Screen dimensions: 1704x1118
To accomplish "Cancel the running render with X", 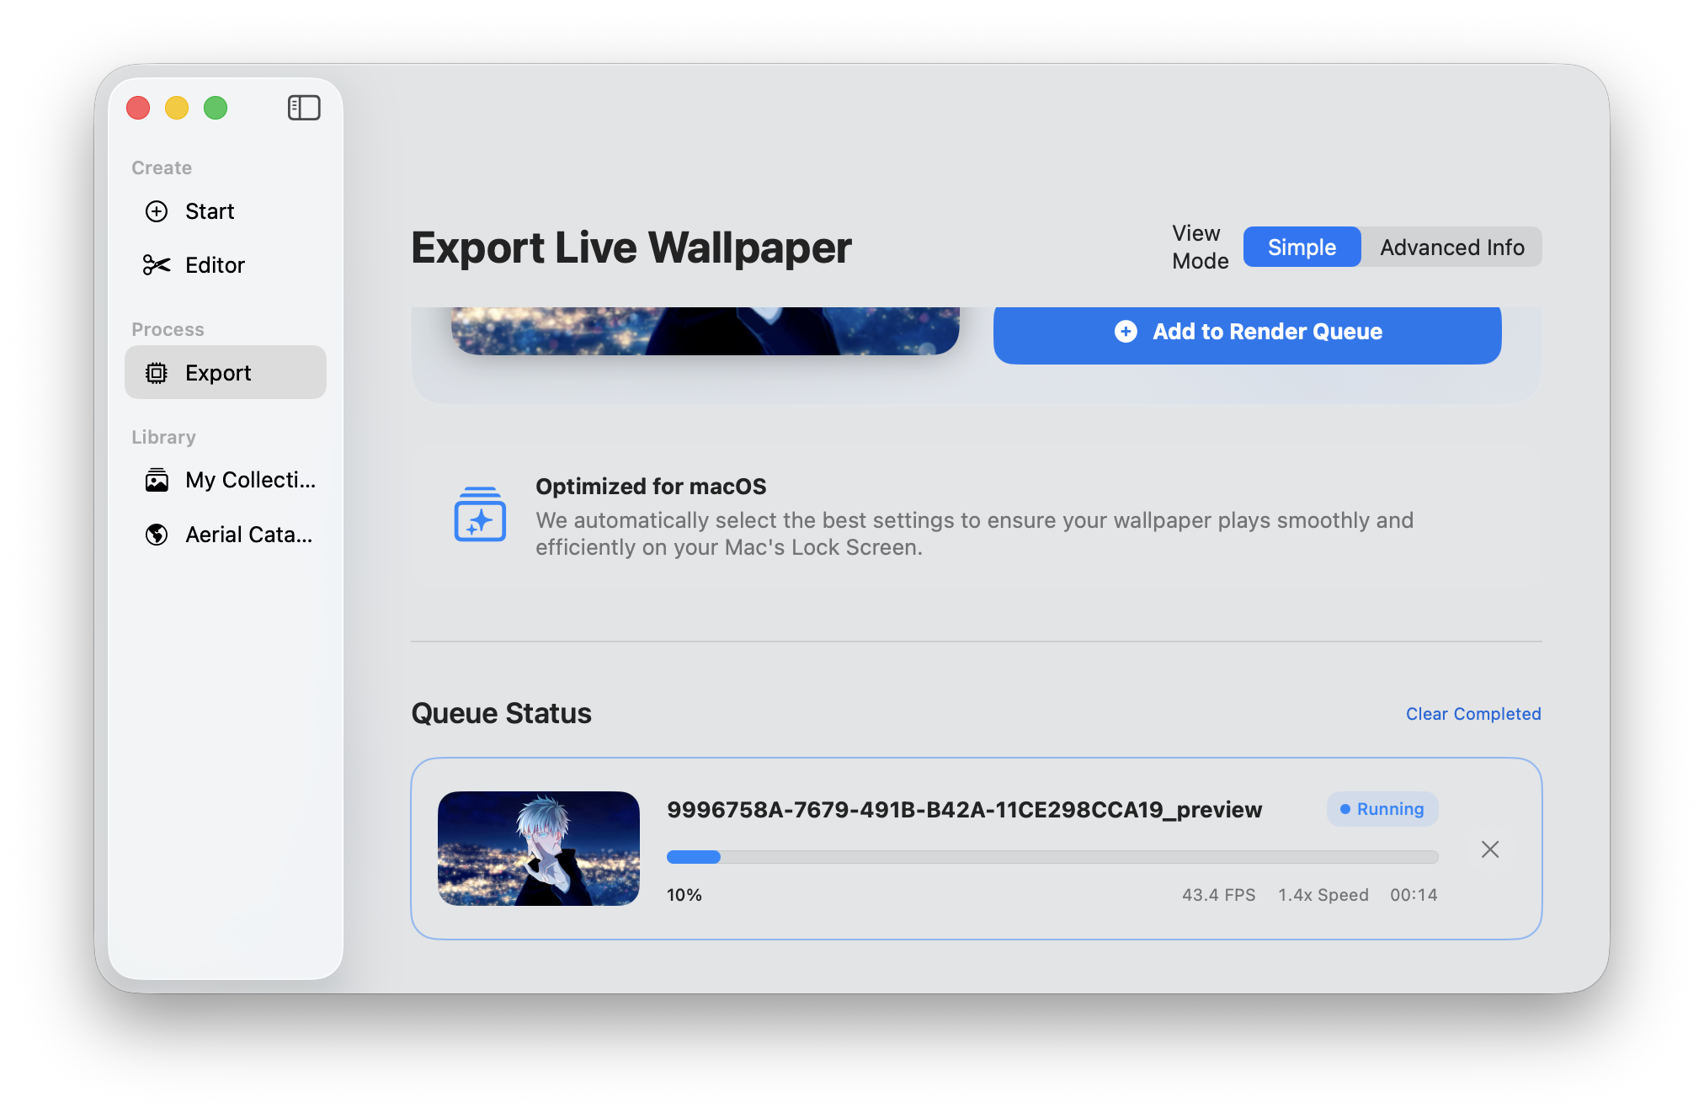I will 1489,849.
